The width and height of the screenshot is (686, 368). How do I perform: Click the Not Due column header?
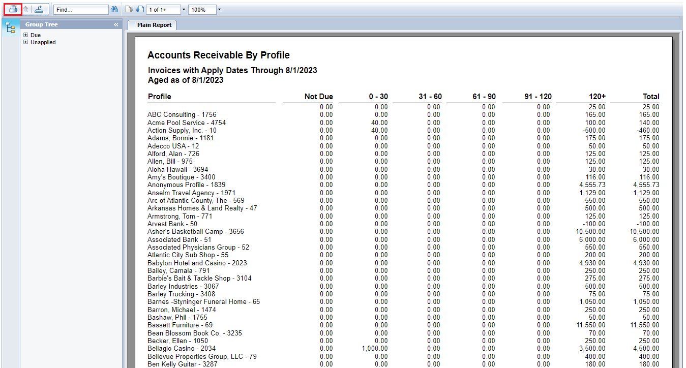click(319, 97)
